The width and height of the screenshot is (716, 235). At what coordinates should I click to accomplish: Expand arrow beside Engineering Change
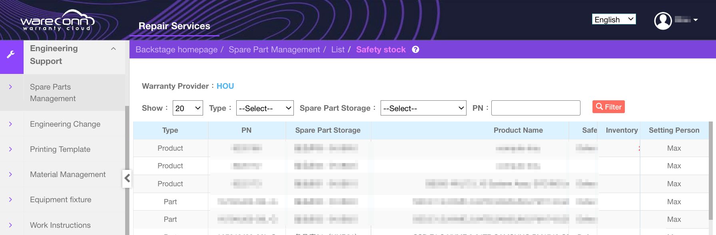point(11,124)
